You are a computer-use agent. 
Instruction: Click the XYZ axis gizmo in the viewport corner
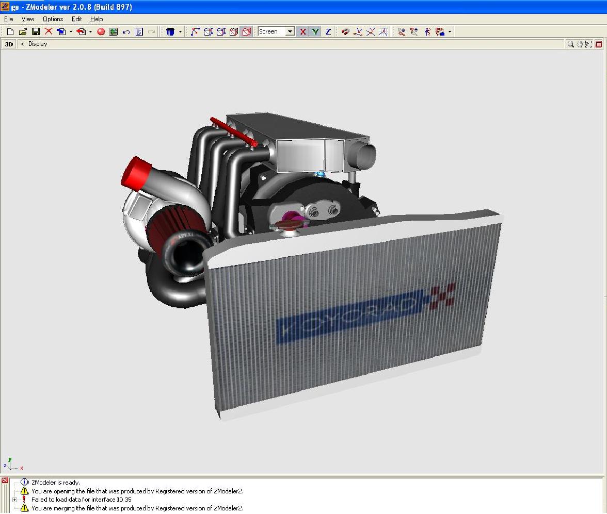[13, 464]
